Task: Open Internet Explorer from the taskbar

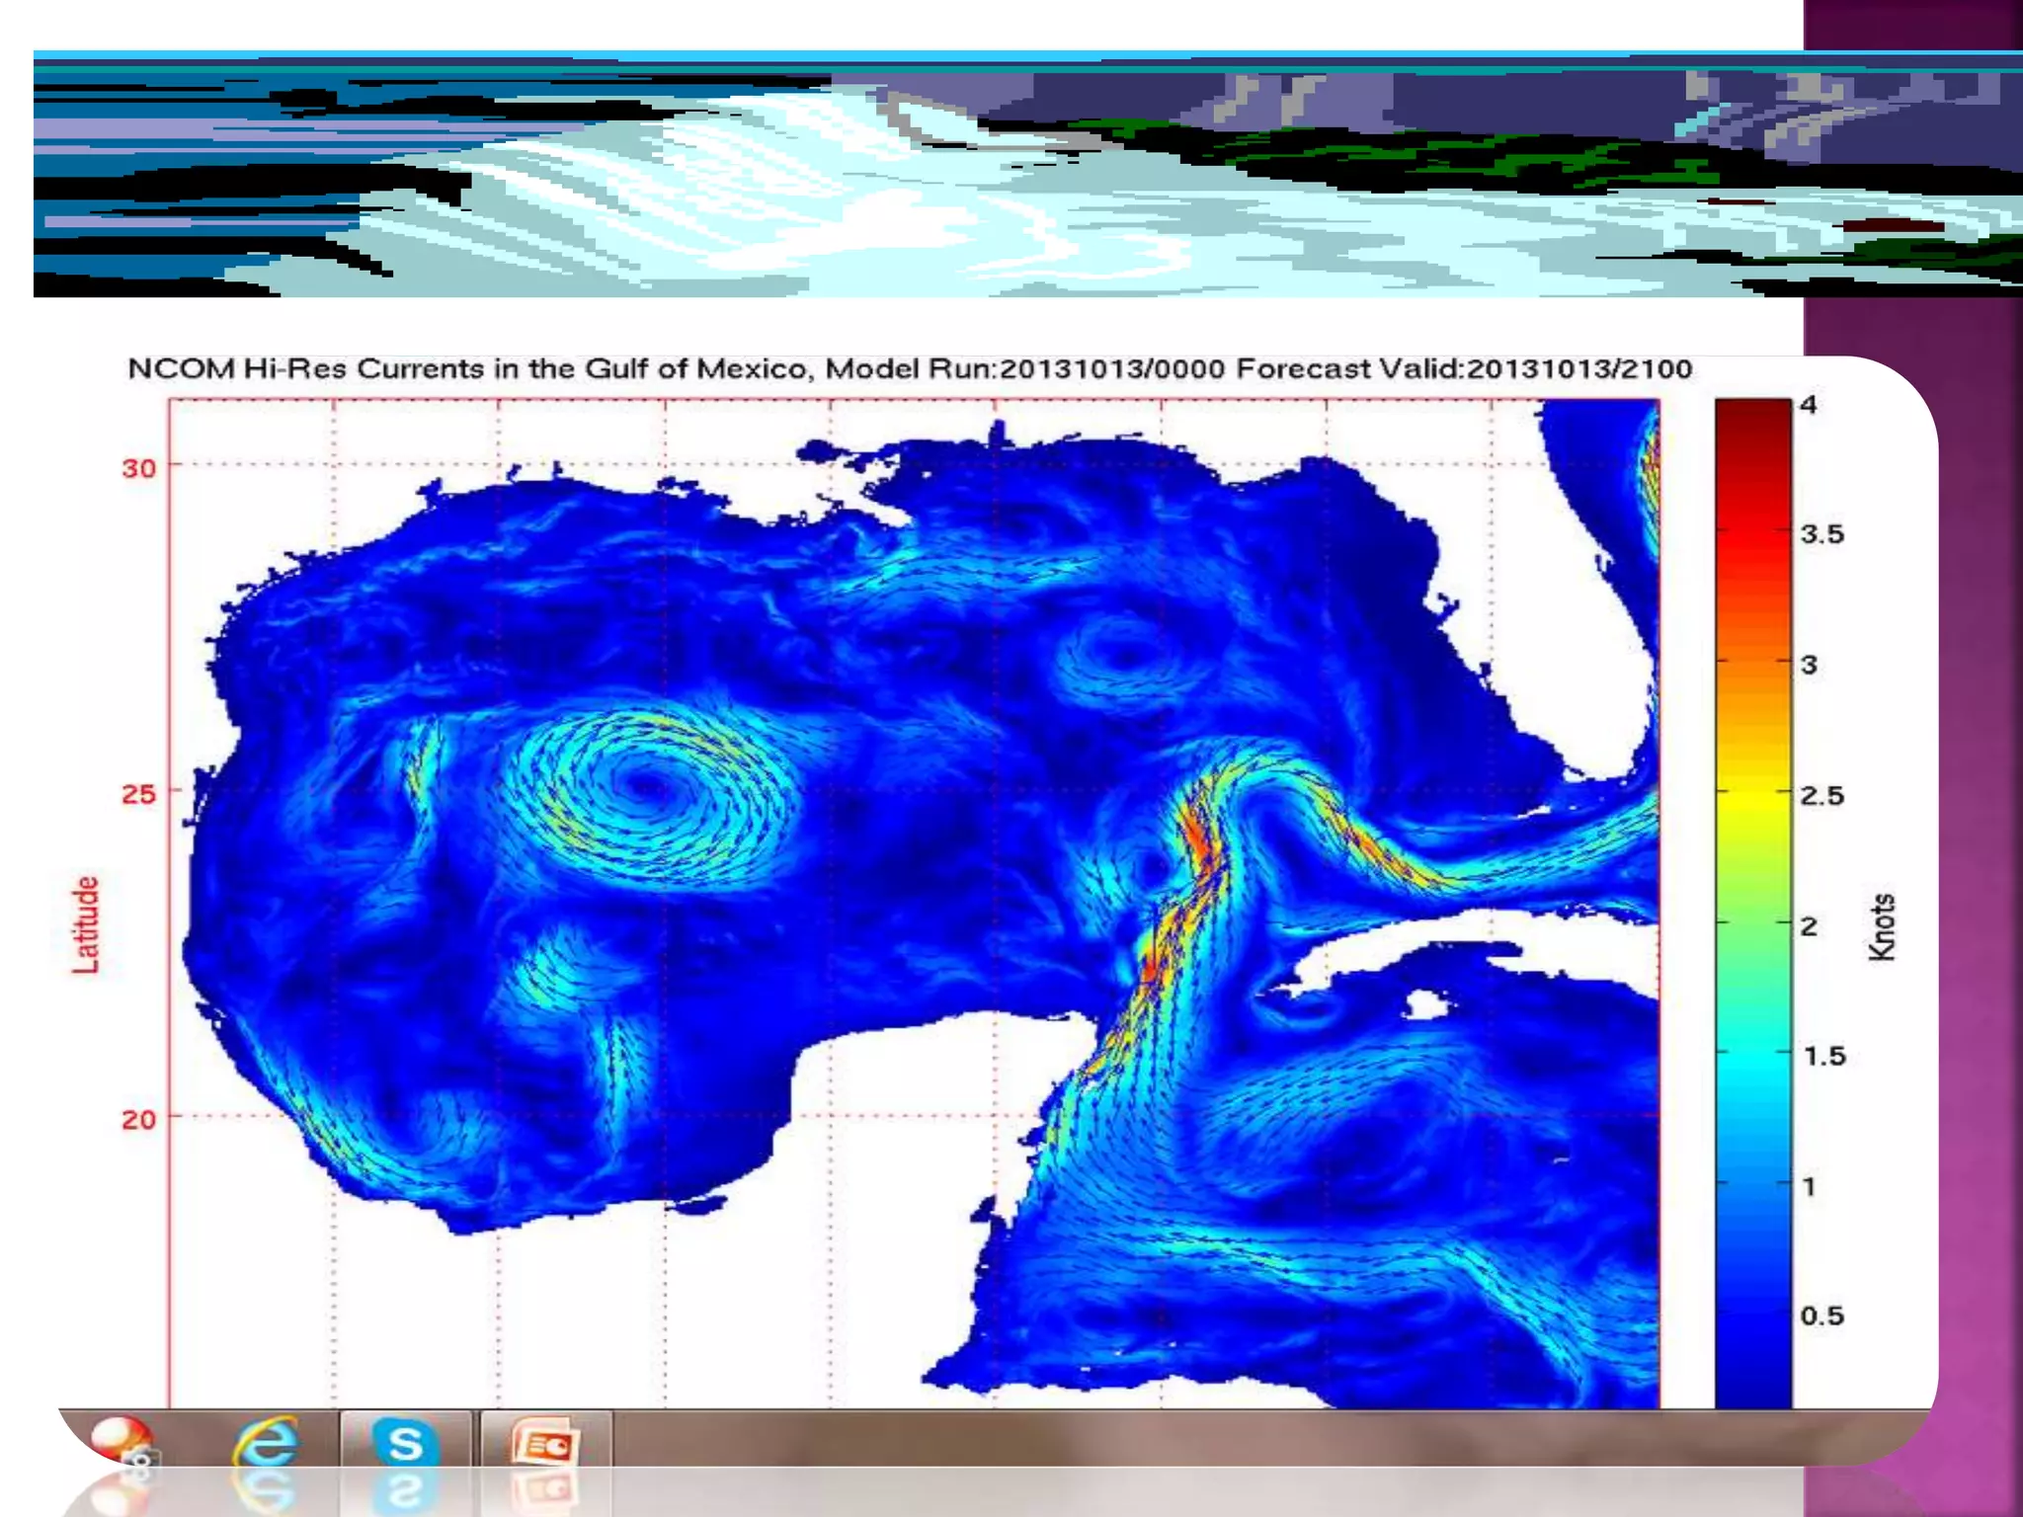Action: [x=265, y=1443]
